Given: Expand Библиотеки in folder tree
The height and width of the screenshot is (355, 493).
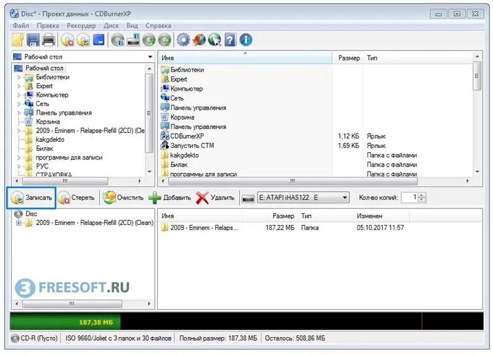Looking at the screenshot, I should click(x=19, y=77).
